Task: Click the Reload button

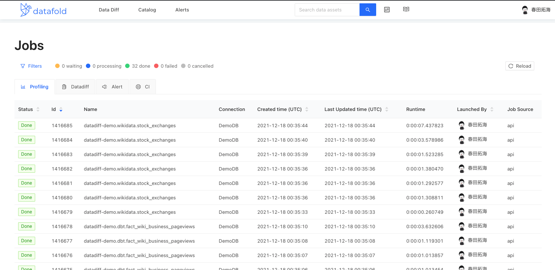Action: [x=519, y=66]
